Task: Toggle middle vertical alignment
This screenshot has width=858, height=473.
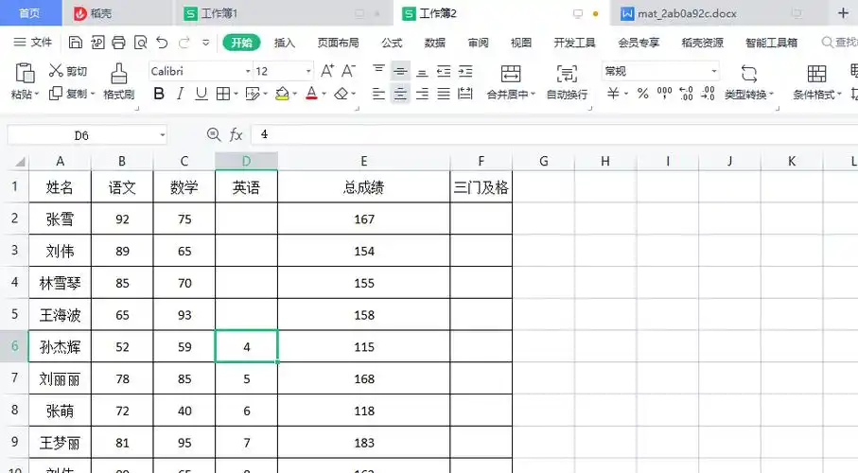Action: click(x=400, y=71)
